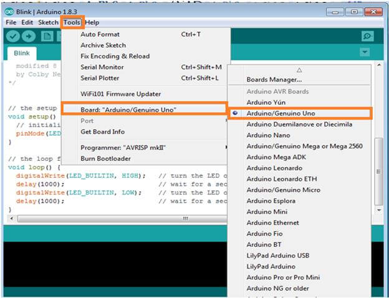Image resolution: width=389 pixels, height=298 pixels.
Task: Select Arduino Leonardo ETH board
Action: (300, 179)
